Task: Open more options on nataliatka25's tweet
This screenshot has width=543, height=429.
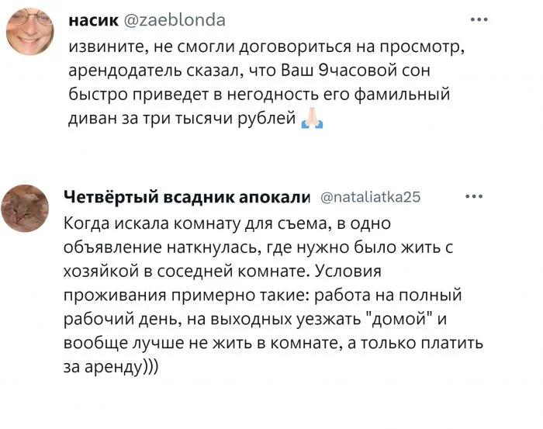Action: point(472,195)
